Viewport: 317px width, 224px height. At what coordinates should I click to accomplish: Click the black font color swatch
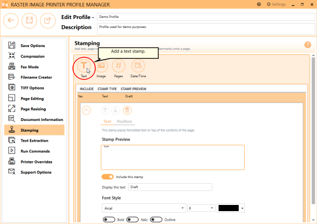tap(229, 208)
